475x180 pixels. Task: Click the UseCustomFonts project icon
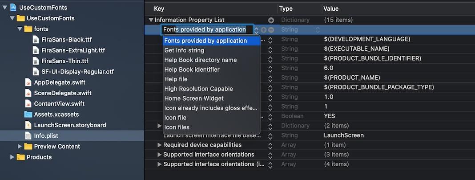pos(13,8)
